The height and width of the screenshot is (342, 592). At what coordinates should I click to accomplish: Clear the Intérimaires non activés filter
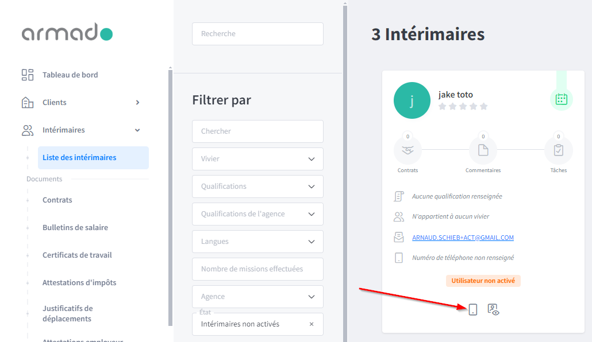pyautogui.click(x=312, y=324)
